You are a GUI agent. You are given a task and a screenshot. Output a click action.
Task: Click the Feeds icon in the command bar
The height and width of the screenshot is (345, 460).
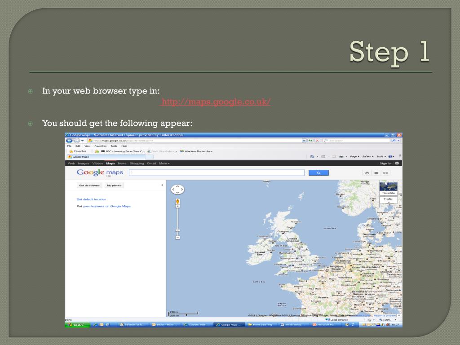(x=323, y=156)
